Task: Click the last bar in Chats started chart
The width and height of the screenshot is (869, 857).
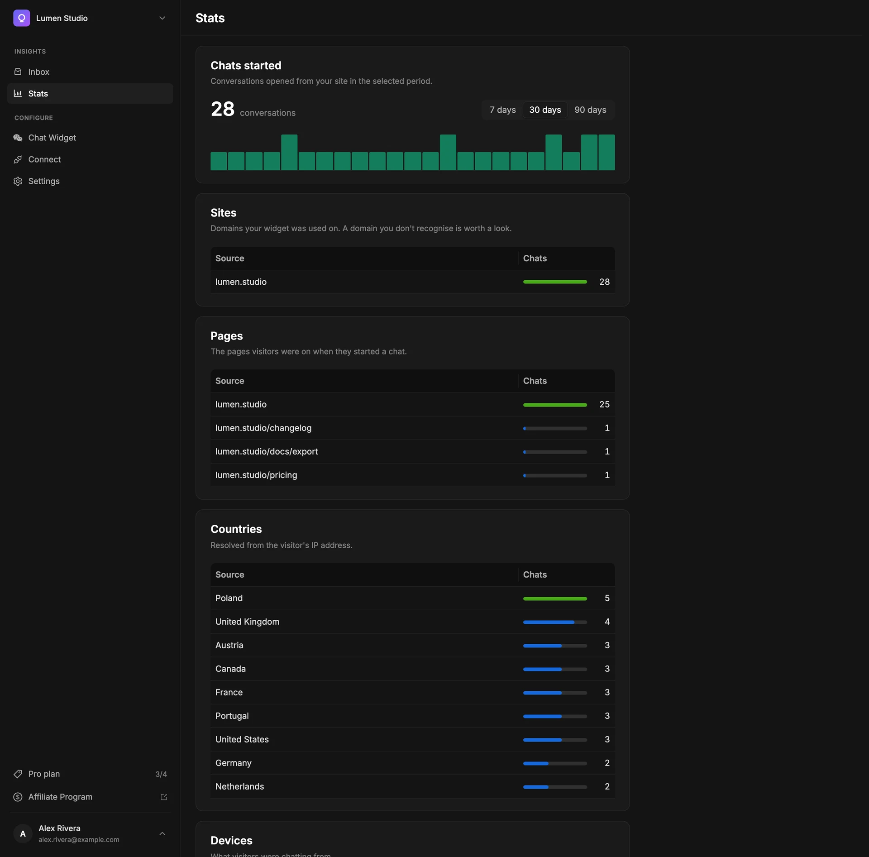Action: click(606, 152)
